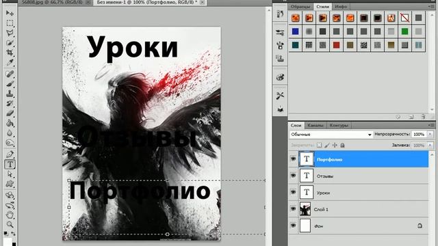Select the Blur tool

pyautogui.click(x=10, y=133)
